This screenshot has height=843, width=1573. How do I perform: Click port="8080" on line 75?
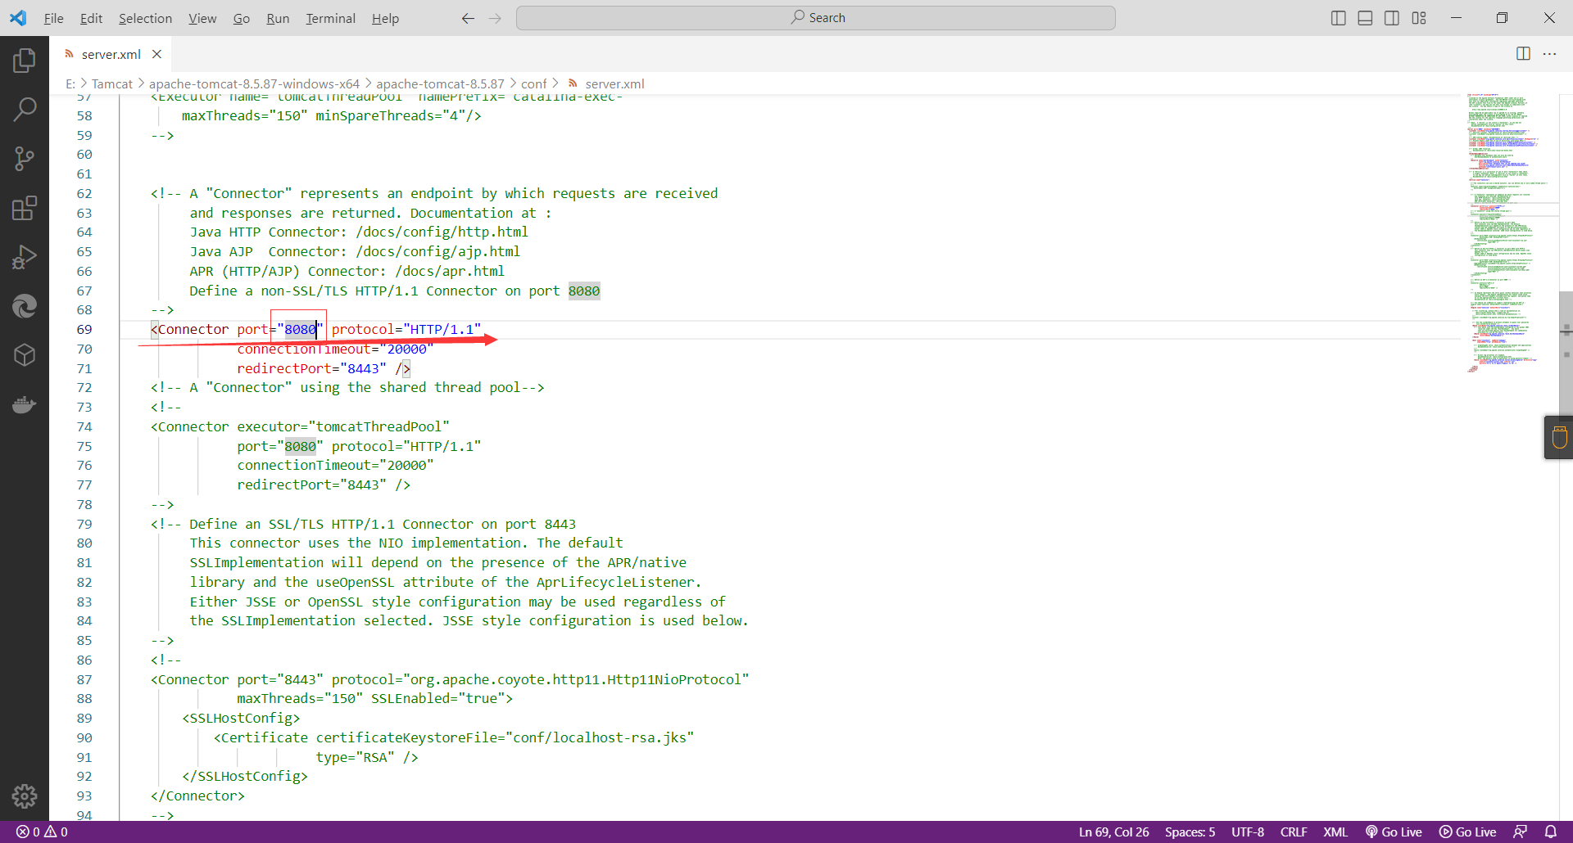pyautogui.click(x=280, y=446)
